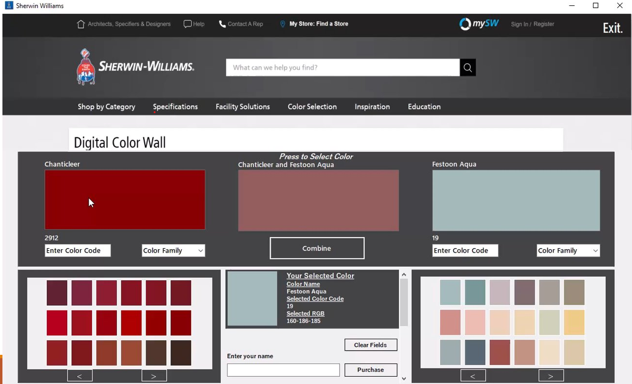Click the Purchase button
This screenshot has width=632, height=384.
371,370
